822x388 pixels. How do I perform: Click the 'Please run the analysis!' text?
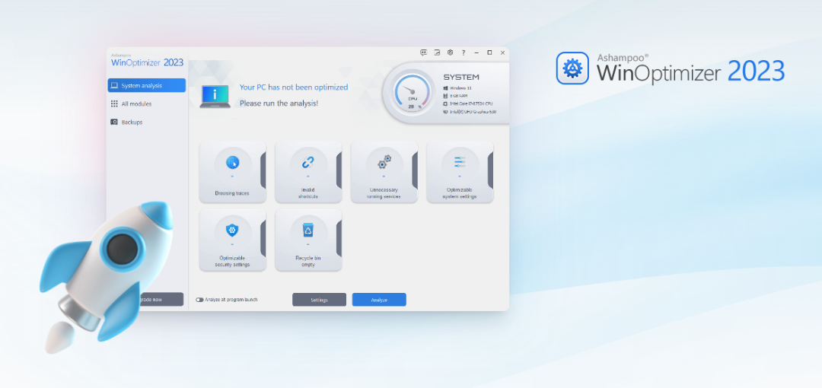coord(279,103)
